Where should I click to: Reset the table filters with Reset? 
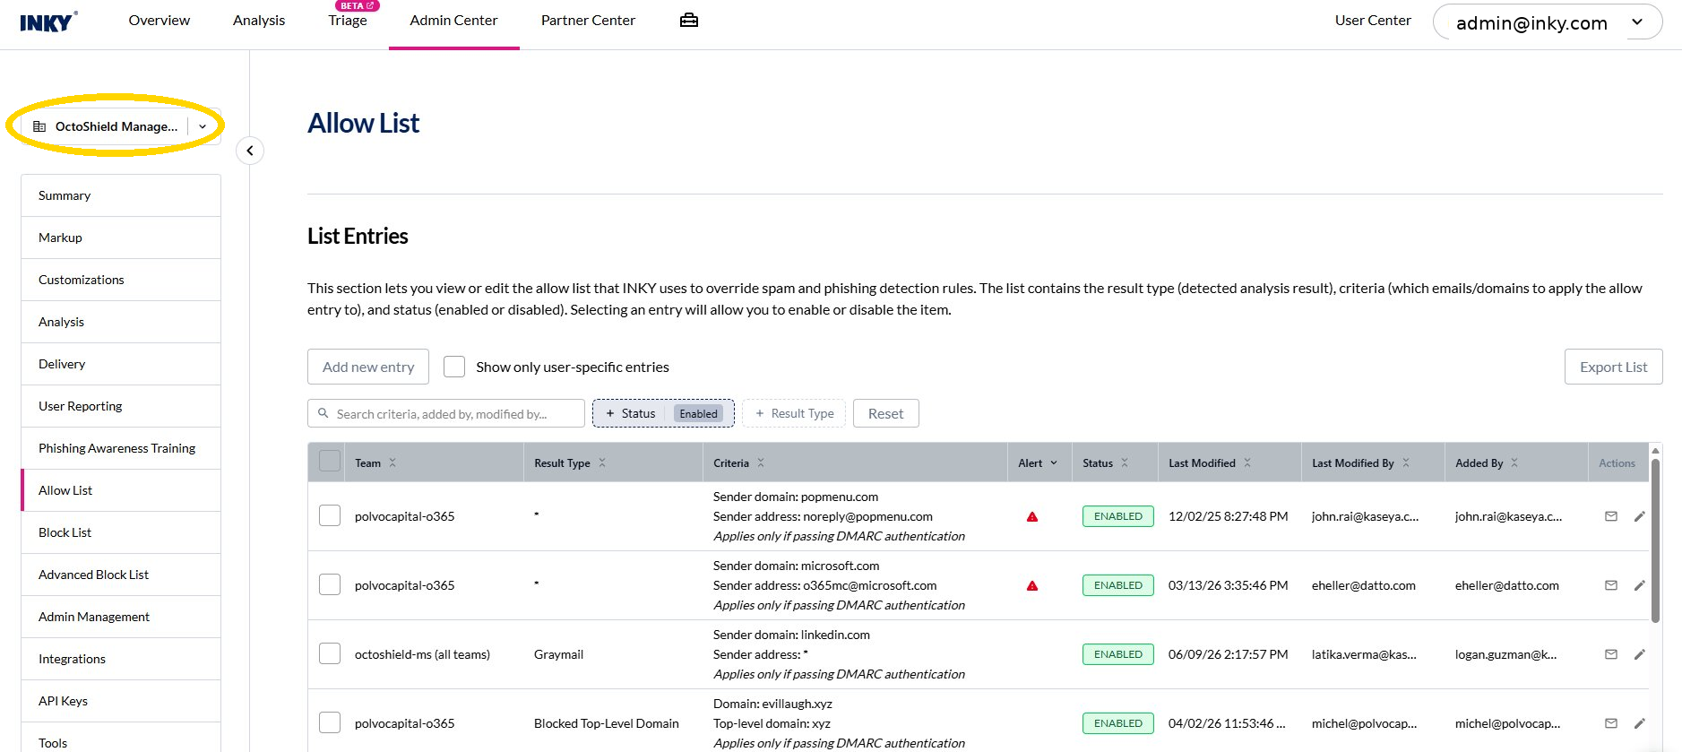[885, 413]
